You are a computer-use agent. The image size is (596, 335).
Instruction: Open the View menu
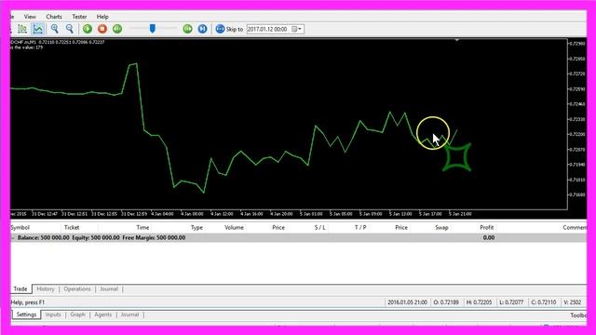30,17
